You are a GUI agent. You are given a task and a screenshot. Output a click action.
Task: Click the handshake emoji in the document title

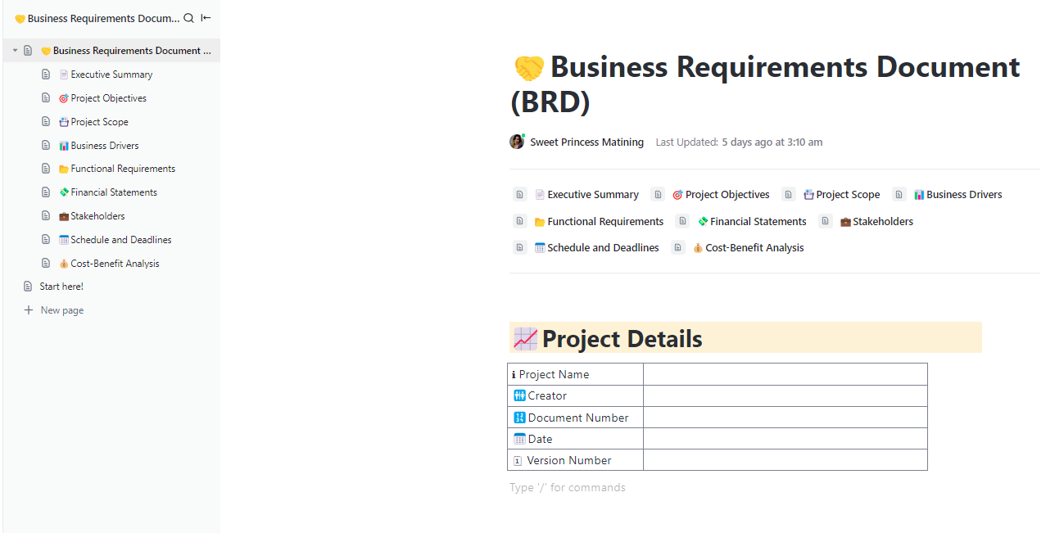click(x=529, y=68)
